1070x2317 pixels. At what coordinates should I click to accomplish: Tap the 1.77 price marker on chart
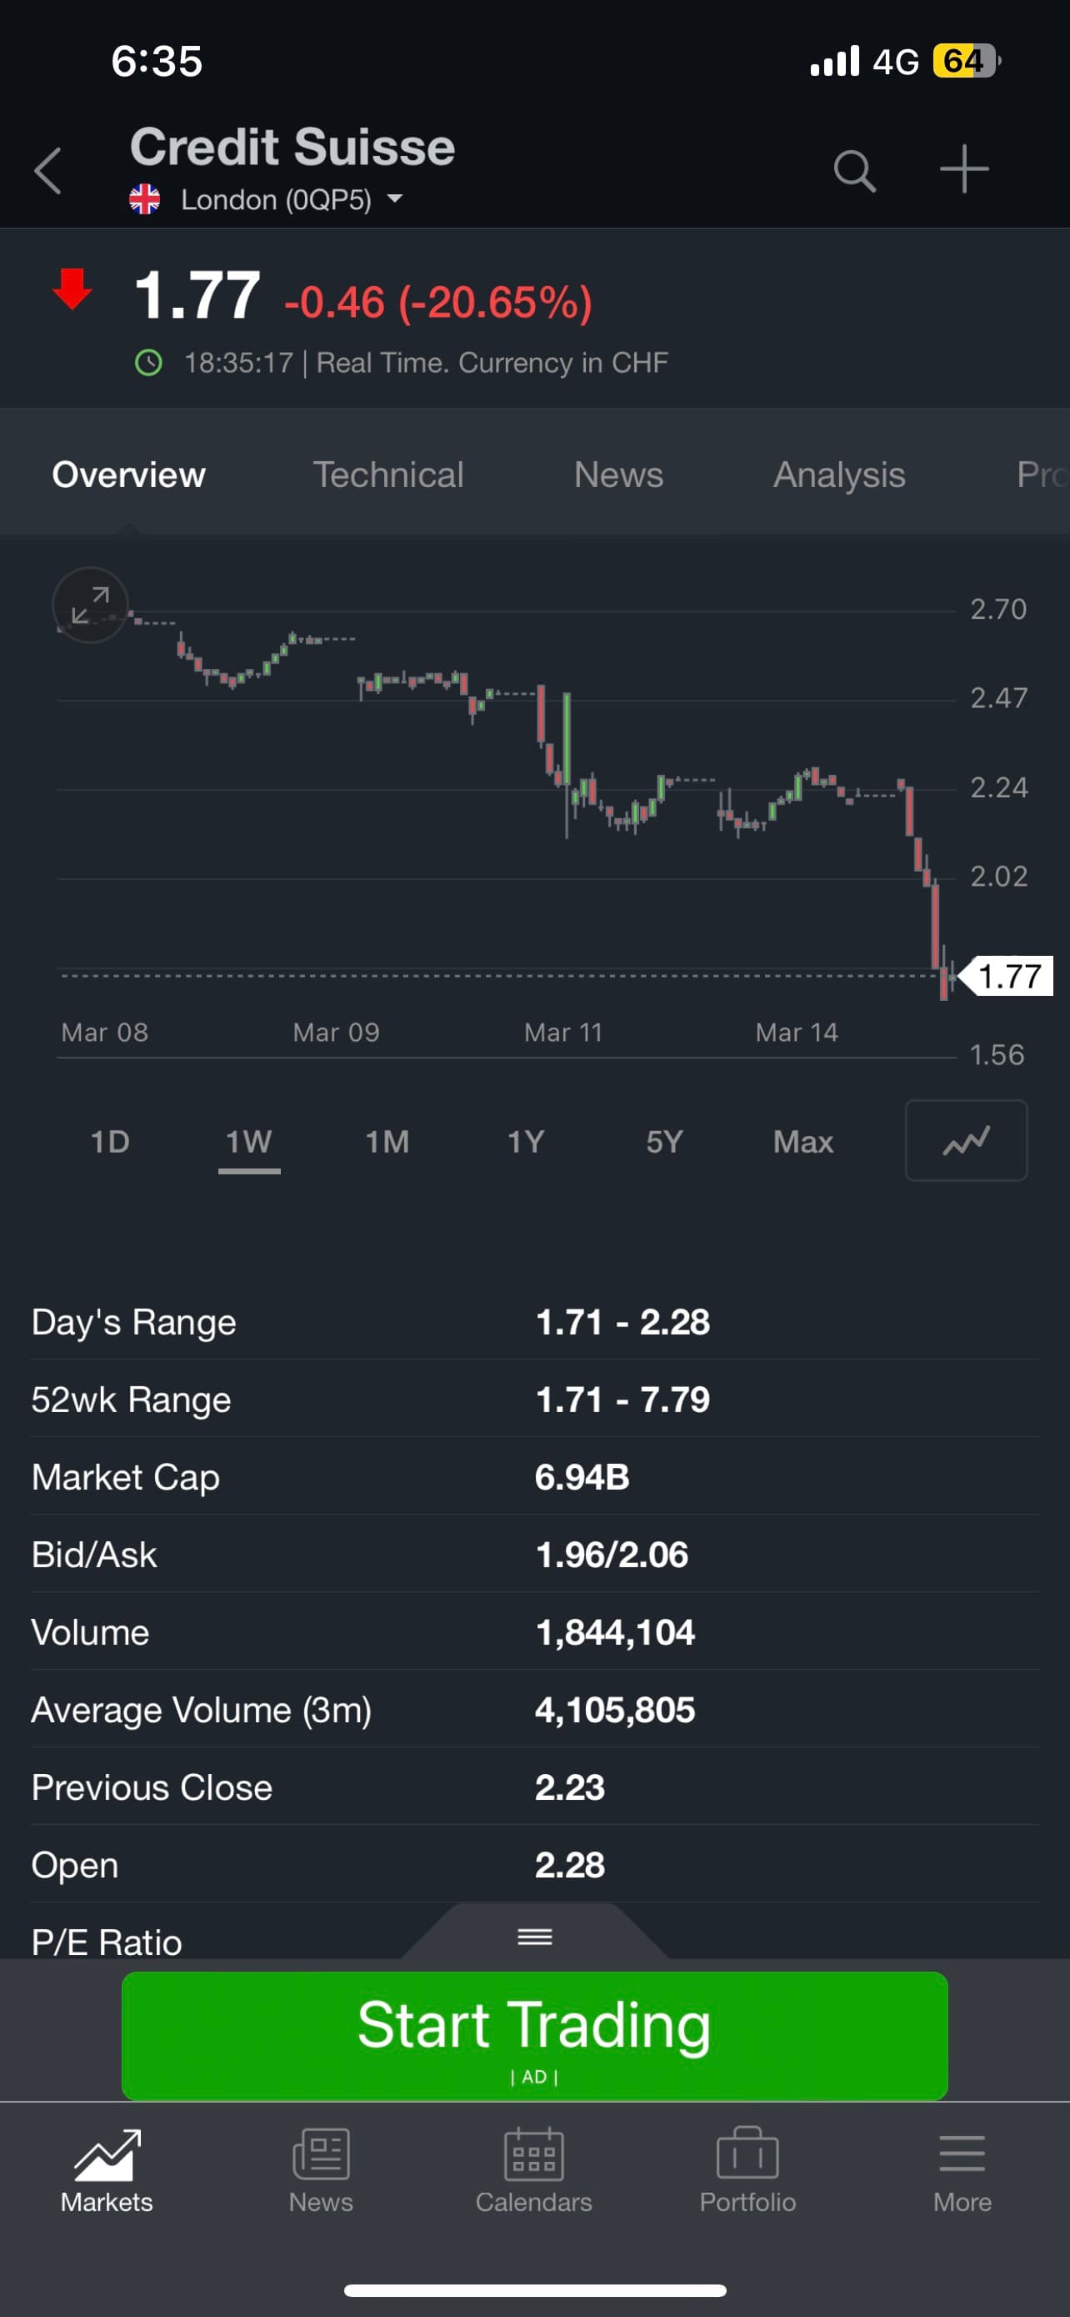click(x=1009, y=976)
